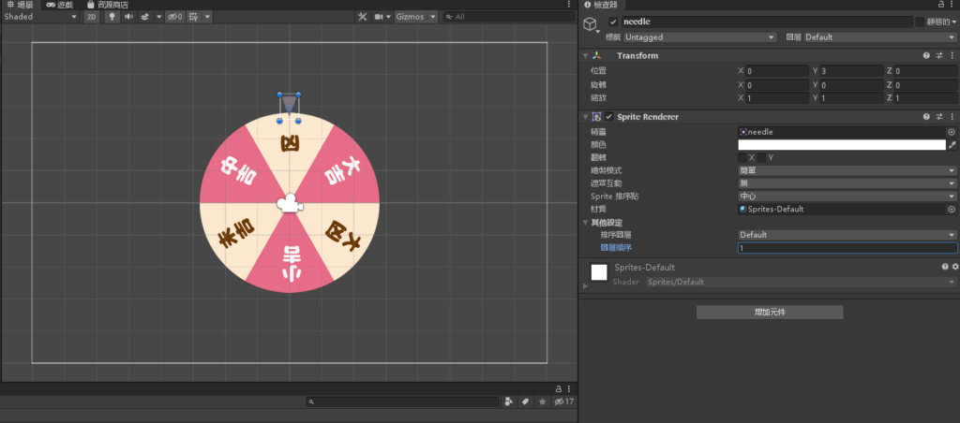The height and width of the screenshot is (423, 960).
Task: Click the Add Component (增加元件) button
Action: [770, 312]
